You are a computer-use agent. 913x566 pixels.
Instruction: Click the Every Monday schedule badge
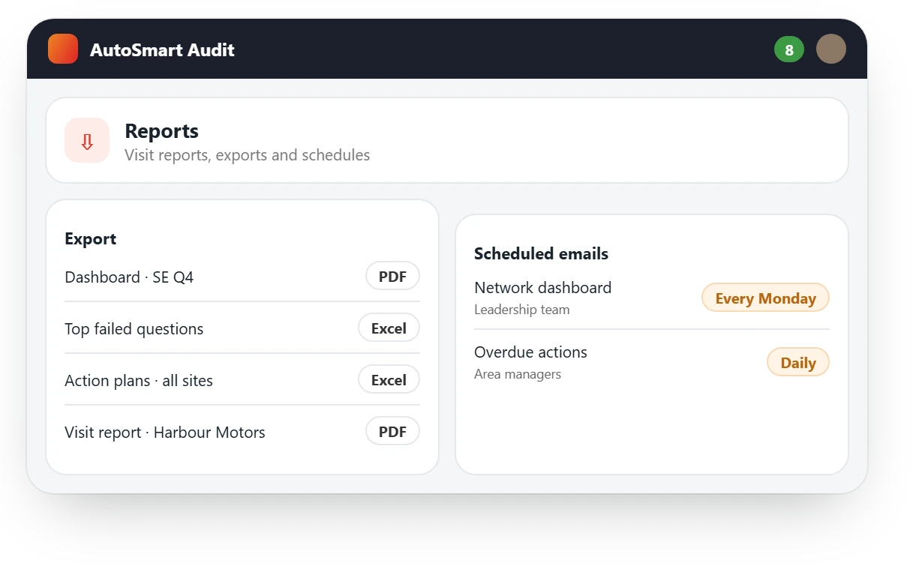pos(765,298)
